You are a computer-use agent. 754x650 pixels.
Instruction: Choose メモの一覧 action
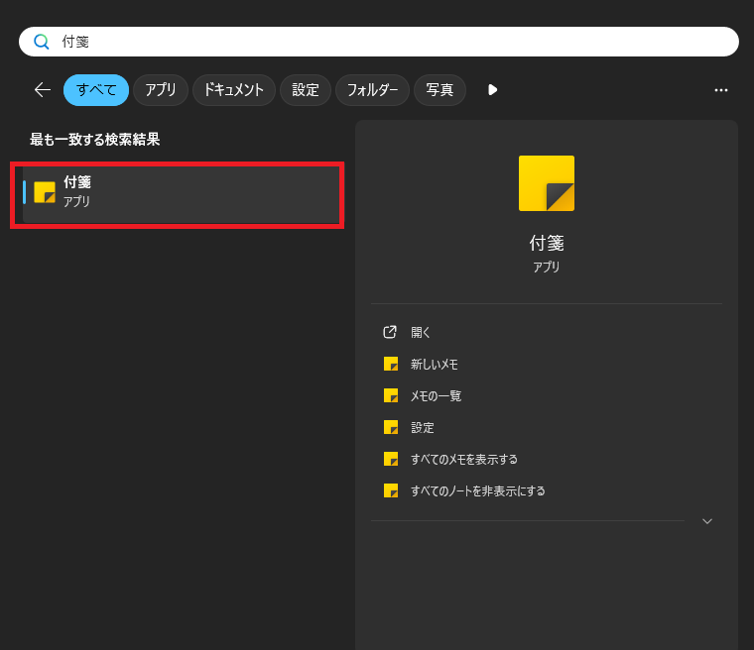coord(547,395)
